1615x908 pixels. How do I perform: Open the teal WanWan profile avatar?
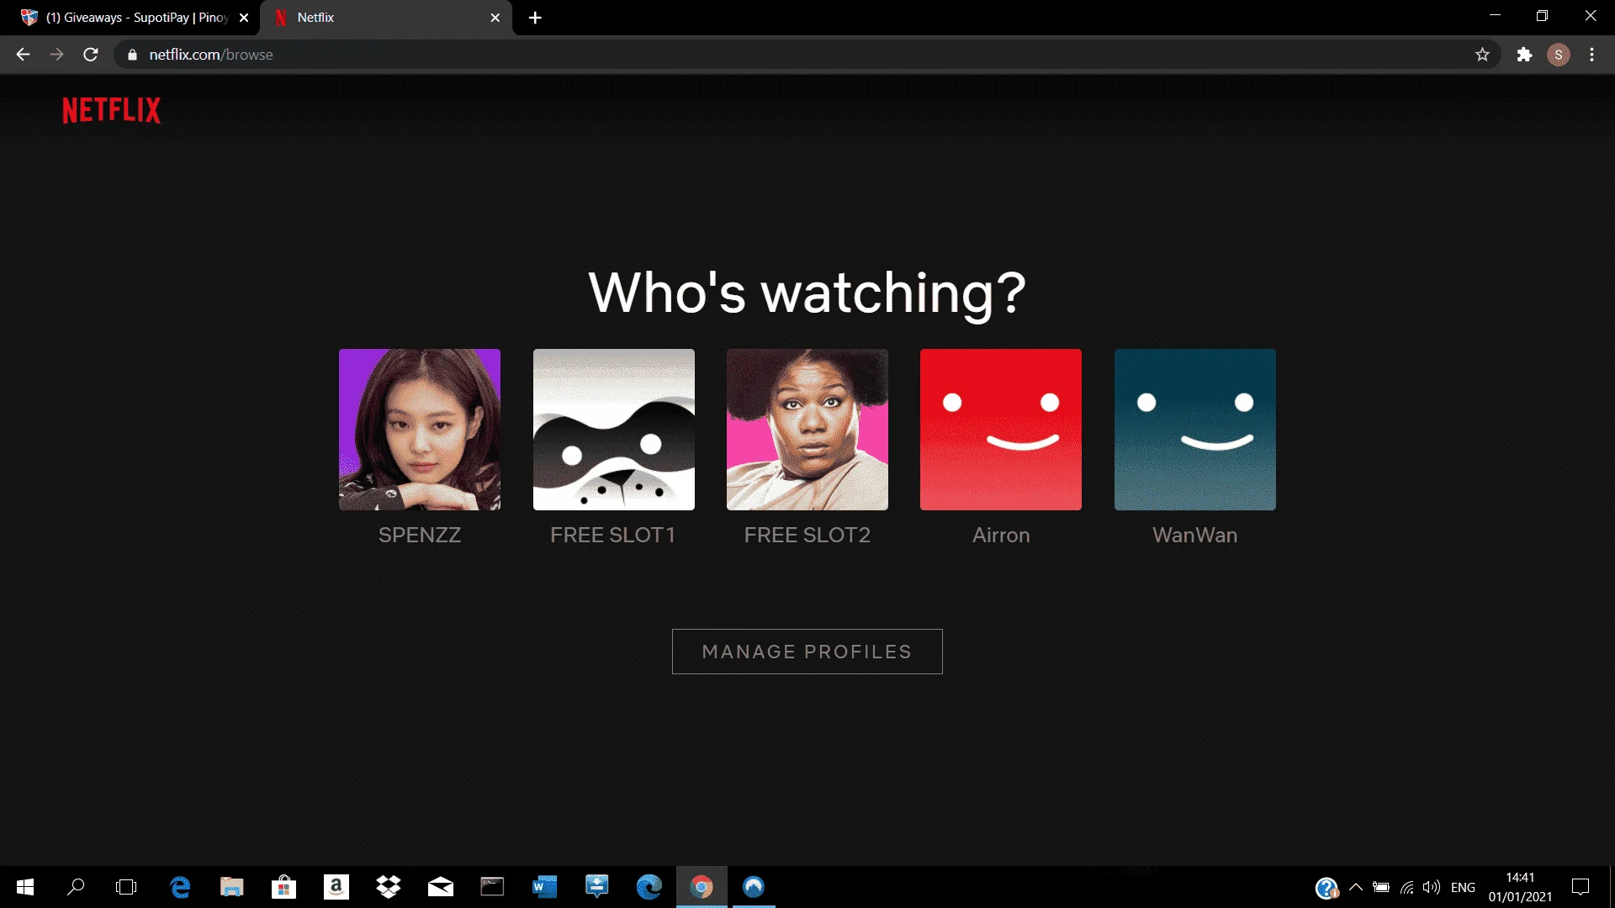(1195, 430)
